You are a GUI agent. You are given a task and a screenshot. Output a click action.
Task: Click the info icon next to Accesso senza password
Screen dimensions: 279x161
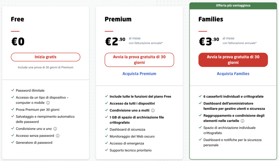coord(58,136)
